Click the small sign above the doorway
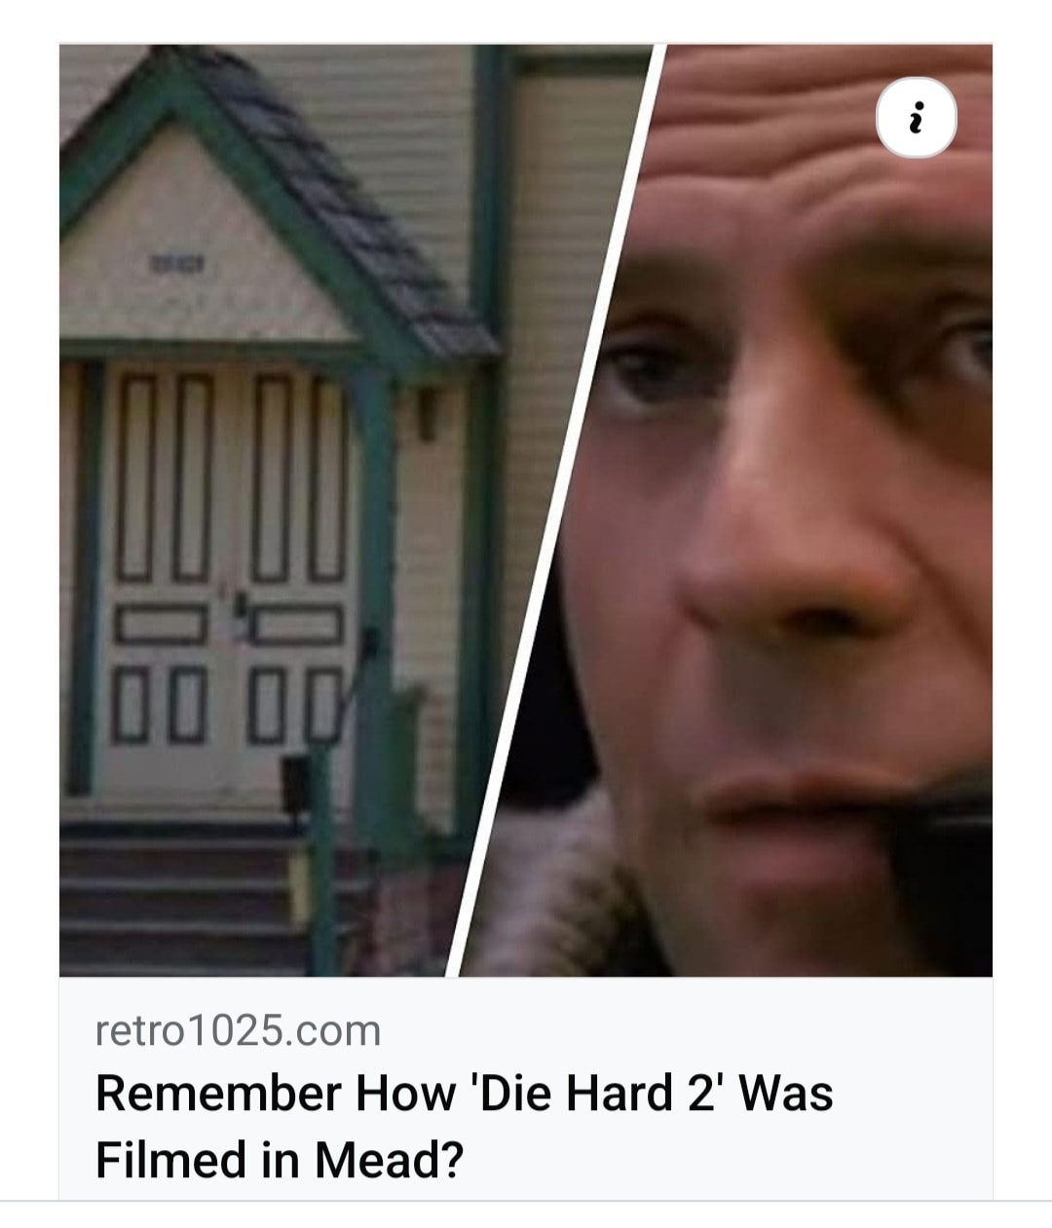The width and height of the screenshot is (1052, 1228). (x=173, y=261)
